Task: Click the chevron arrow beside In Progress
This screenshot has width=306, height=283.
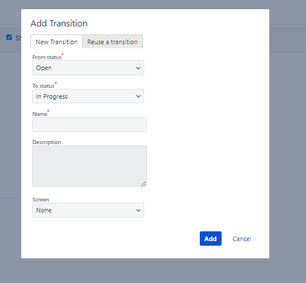Action: click(138, 96)
